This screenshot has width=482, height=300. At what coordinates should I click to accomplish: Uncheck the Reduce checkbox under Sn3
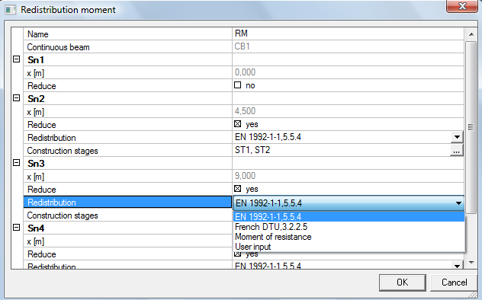pyautogui.click(x=238, y=189)
